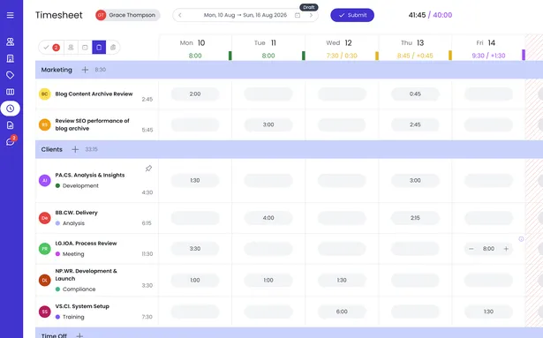Click the green Development tag dot
The image size is (543, 338).
(x=58, y=186)
